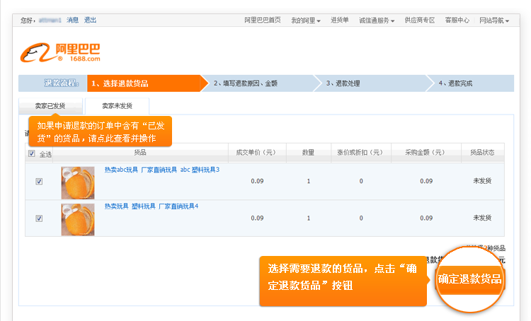The height and width of the screenshot is (321, 531).
Task: Switch to the 卖家未发货 tab
Action: coord(117,106)
